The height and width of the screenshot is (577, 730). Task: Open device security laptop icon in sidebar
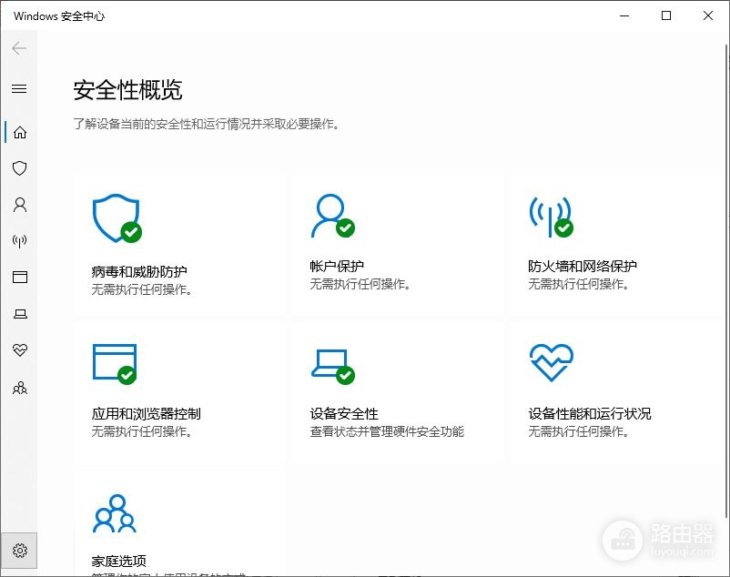(19, 314)
